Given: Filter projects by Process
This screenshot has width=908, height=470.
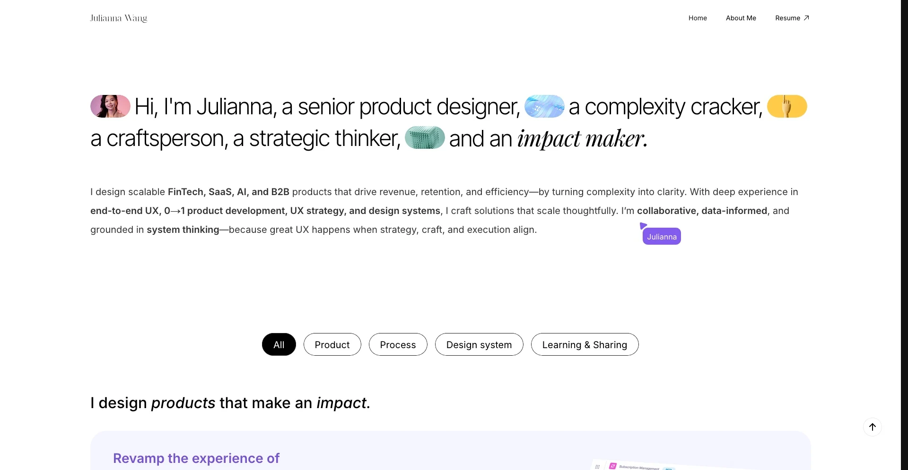Looking at the screenshot, I should tap(398, 344).
